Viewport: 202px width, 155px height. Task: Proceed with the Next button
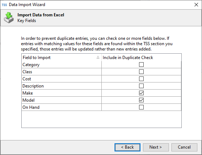(156, 147)
